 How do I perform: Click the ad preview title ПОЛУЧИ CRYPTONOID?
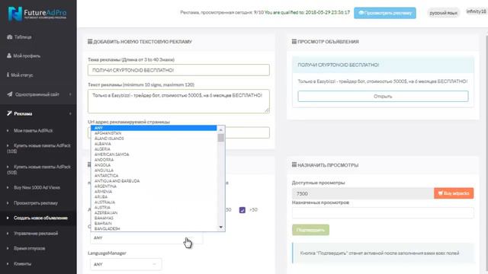tap(339, 65)
